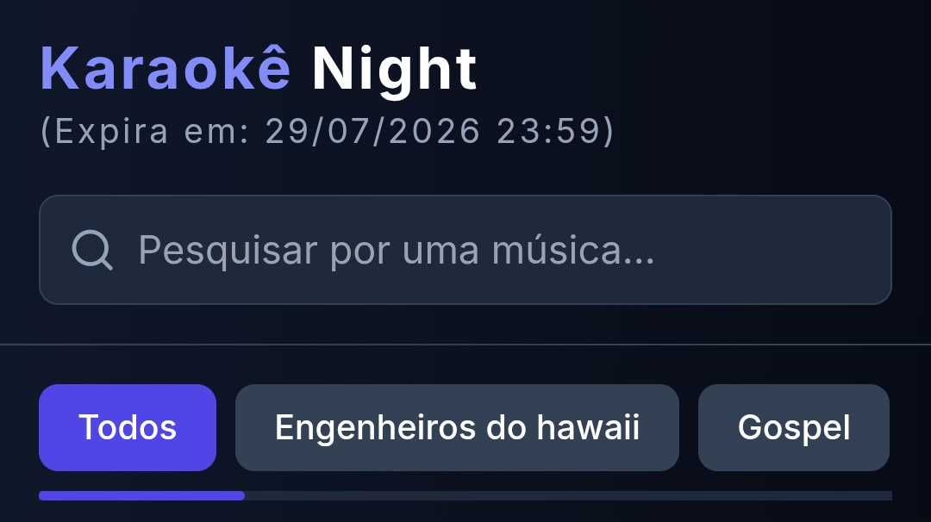Viewport: 931px width, 522px height.
Task: Click the Karaokê Night header title
Action: (259, 70)
